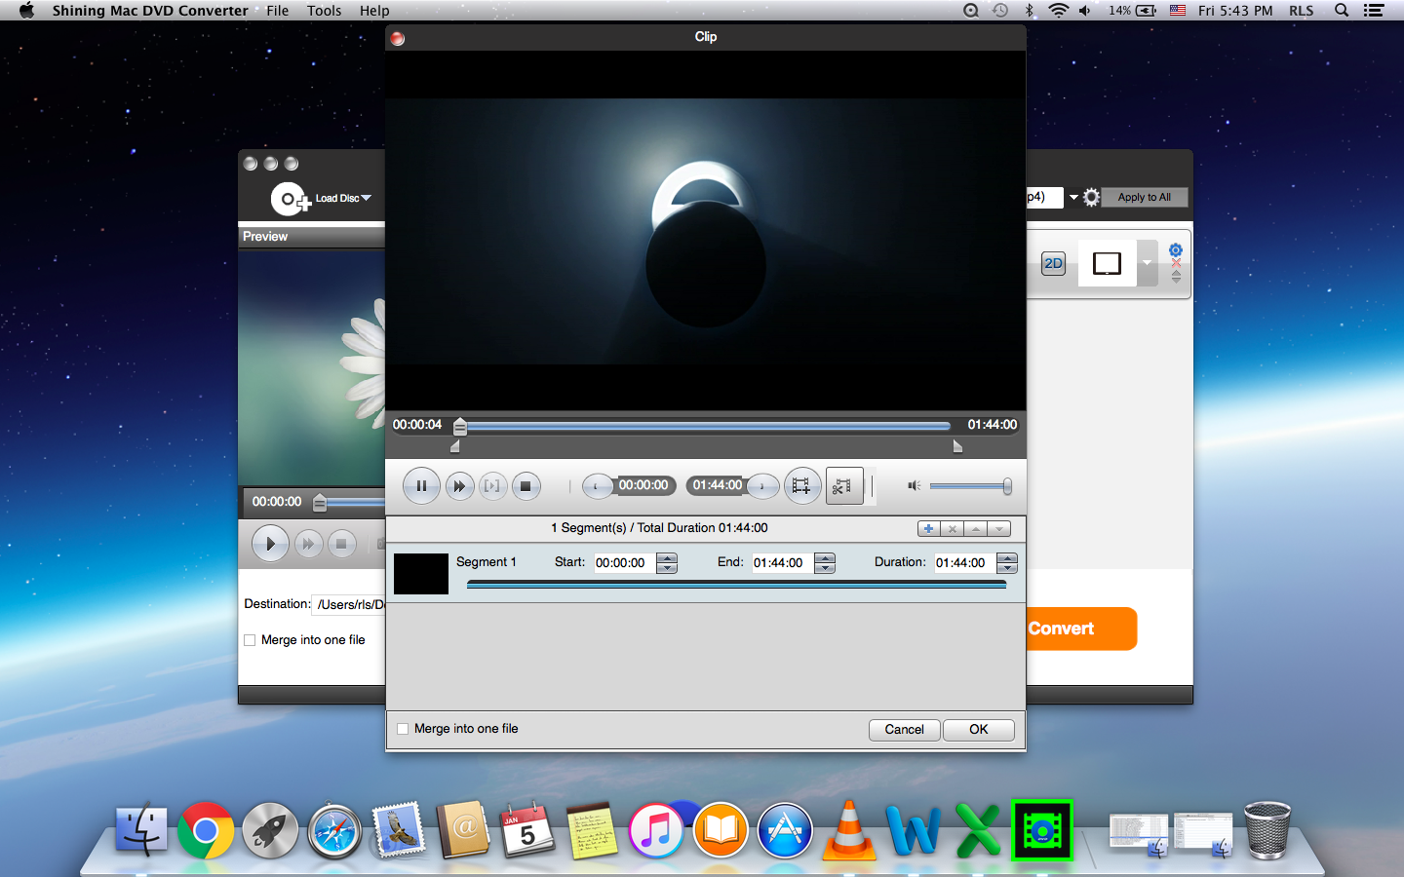Open profile settings with the gray gear icon
This screenshot has height=877, width=1404.
coord(1091,197)
